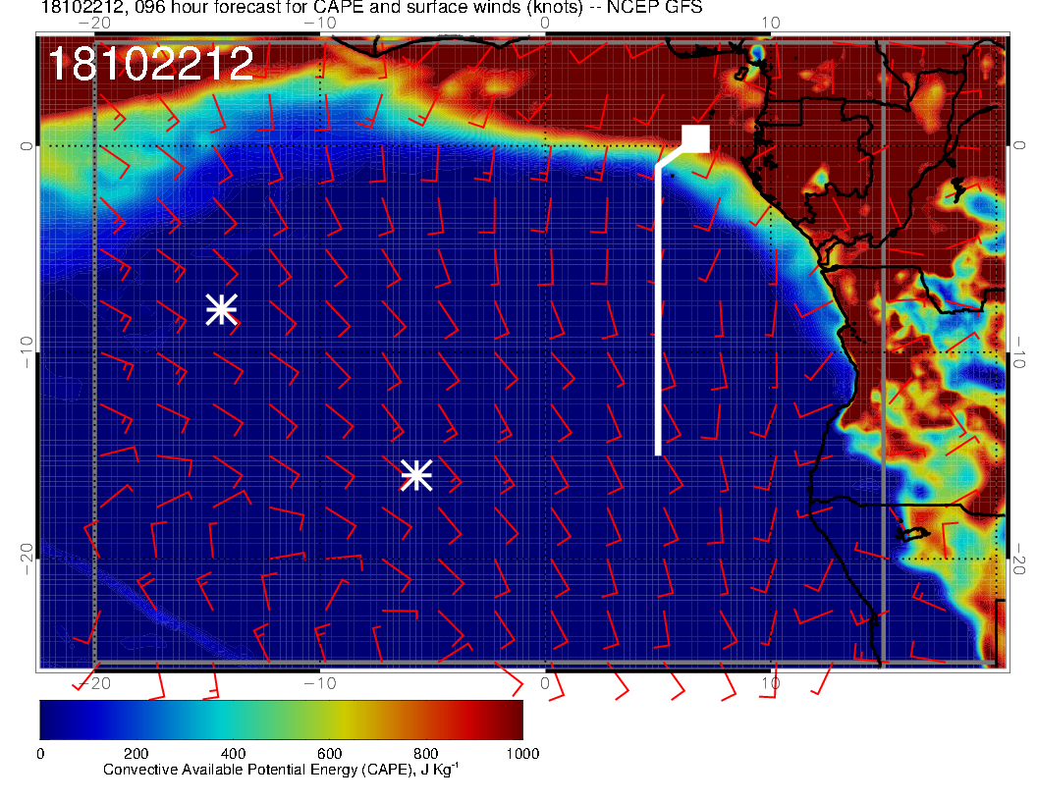Click the left axis latitude label −10
1037x801 pixels.
click(x=26, y=351)
